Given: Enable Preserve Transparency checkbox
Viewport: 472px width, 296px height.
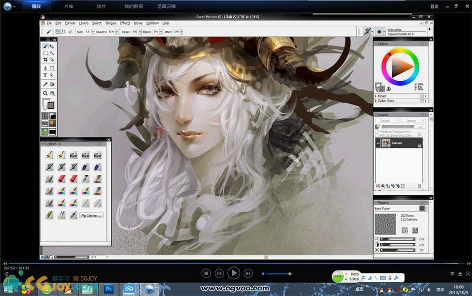Looking at the screenshot, I should tap(378, 131).
